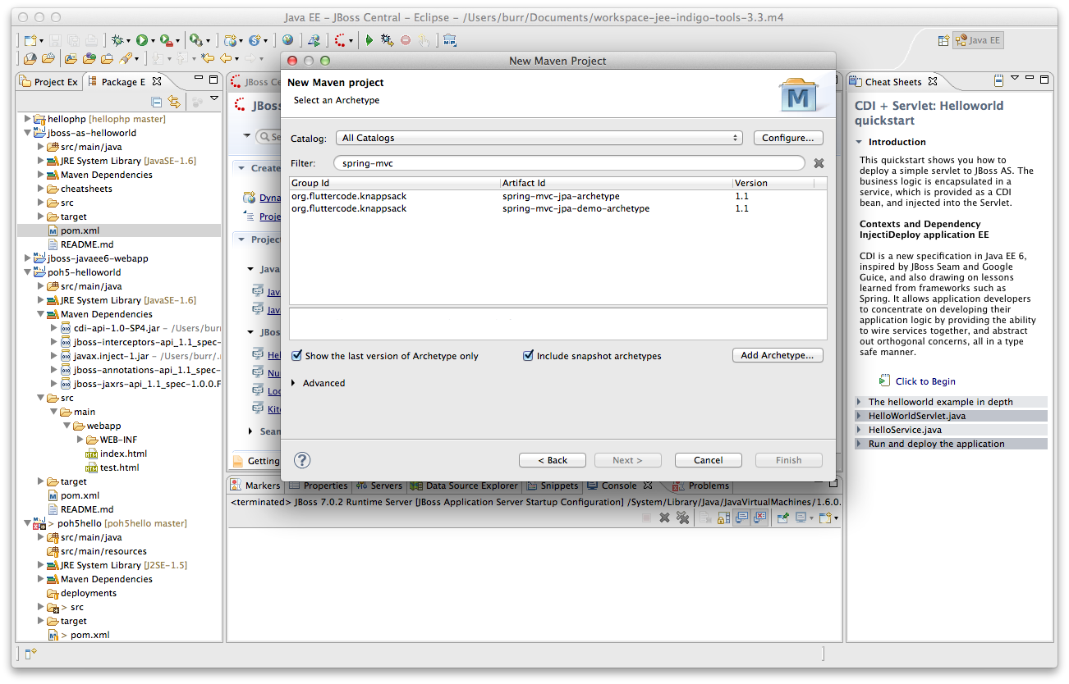Select index.html in the webapp folder
1069x684 pixels.
coord(123,454)
